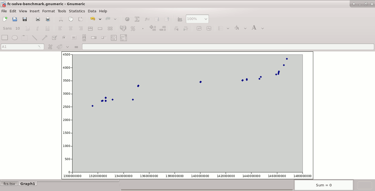Image resolution: width=375 pixels, height=191 pixels.
Task: Click the merge cells icon
Action: point(100,28)
